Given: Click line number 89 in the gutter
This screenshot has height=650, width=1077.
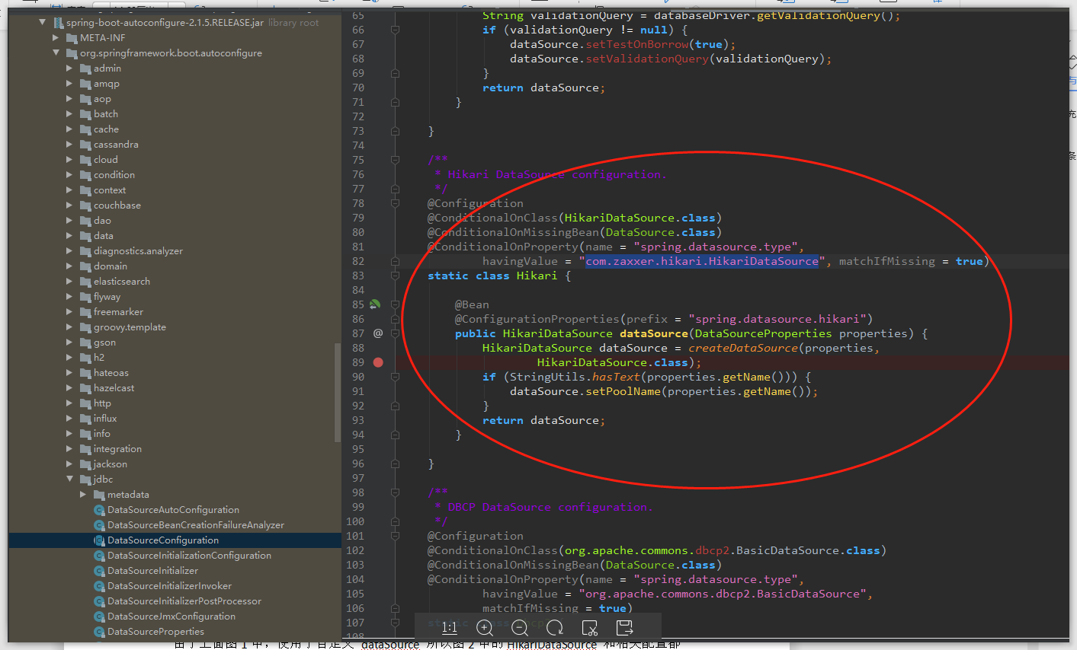Looking at the screenshot, I should (358, 362).
